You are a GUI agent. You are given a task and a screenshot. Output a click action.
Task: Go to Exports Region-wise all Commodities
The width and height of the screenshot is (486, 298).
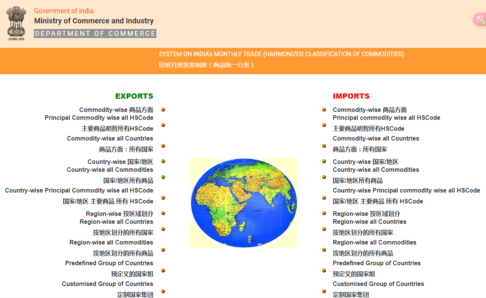click(112, 243)
